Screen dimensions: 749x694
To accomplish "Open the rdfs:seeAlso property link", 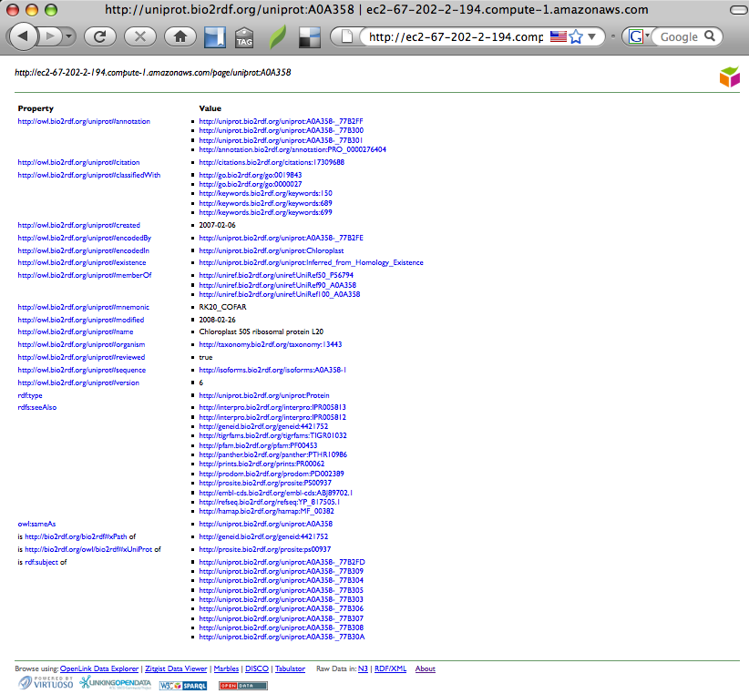I will click(36, 407).
